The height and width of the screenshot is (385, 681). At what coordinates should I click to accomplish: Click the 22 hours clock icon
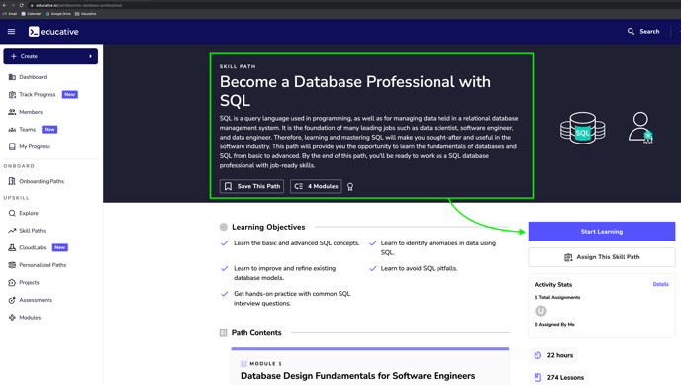click(537, 355)
